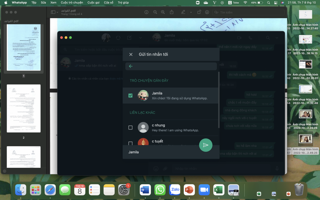The height and width of the screenshot is (200, 320).
Task: Open Launchpad from the Dock
Action: [36, 190]
